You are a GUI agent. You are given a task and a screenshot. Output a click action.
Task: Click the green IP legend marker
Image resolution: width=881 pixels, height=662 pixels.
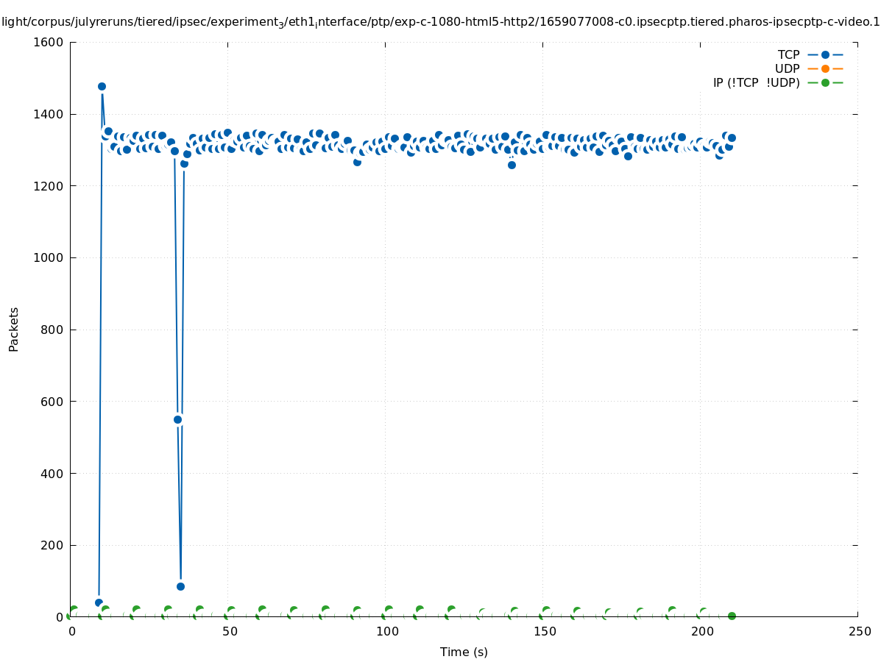[825, 82]
